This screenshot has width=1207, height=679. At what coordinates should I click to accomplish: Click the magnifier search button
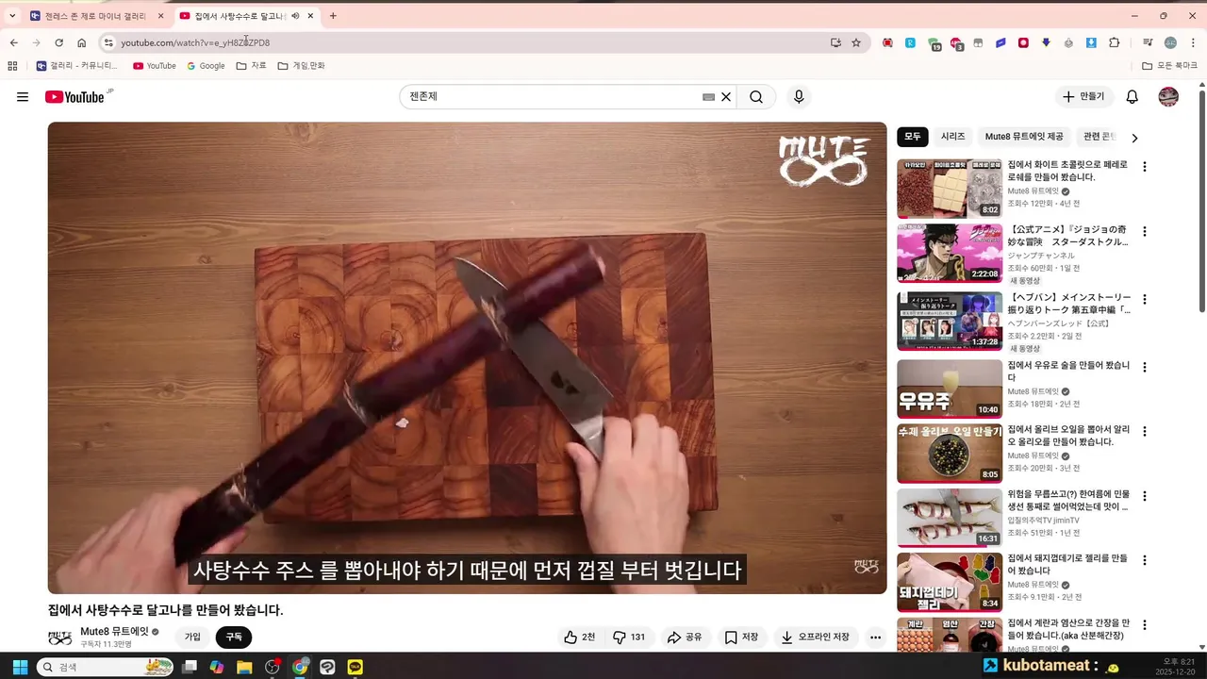(756, 97)
